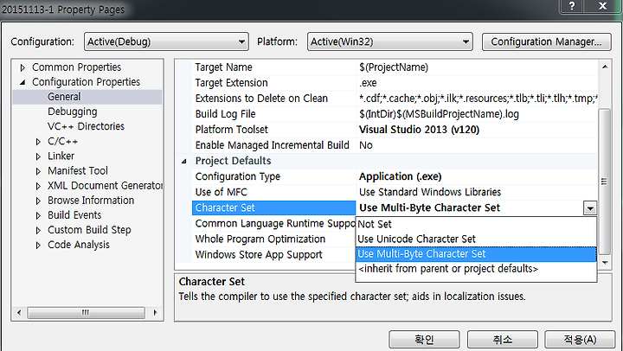Image resolution: width=623 pixels, height=351 pixels.
Task: Click the $(IntDir)$(MSBuildProjectName).log value
Action: (439, 114)
